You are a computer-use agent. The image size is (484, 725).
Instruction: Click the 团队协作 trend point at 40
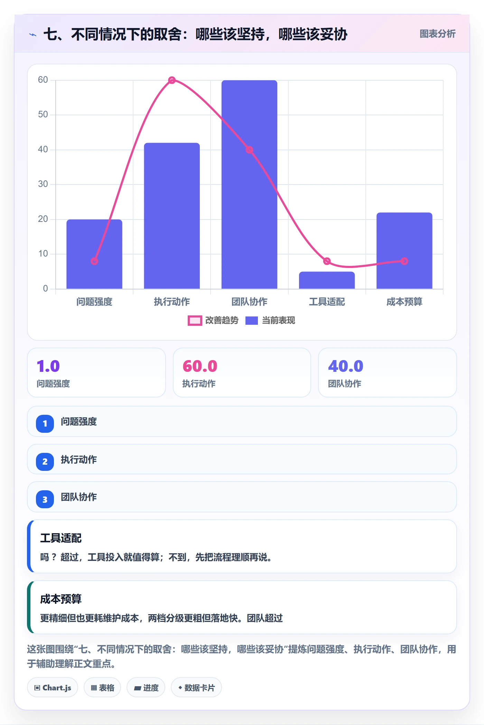pos(249,150)
